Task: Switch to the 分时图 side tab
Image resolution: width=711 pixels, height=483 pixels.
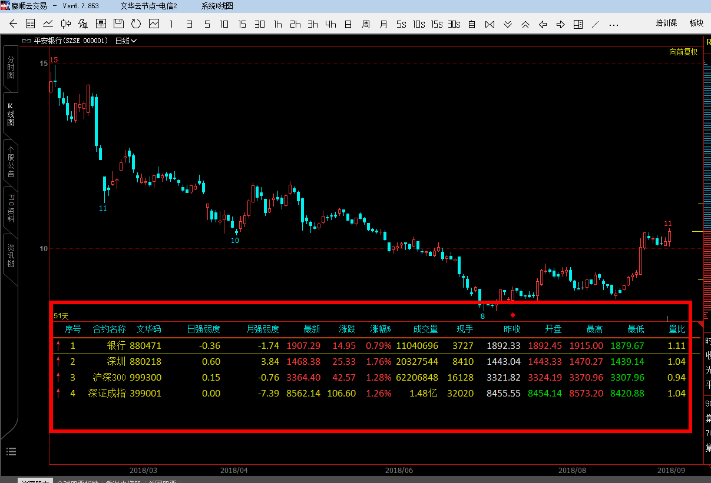Action: [11, 68]
